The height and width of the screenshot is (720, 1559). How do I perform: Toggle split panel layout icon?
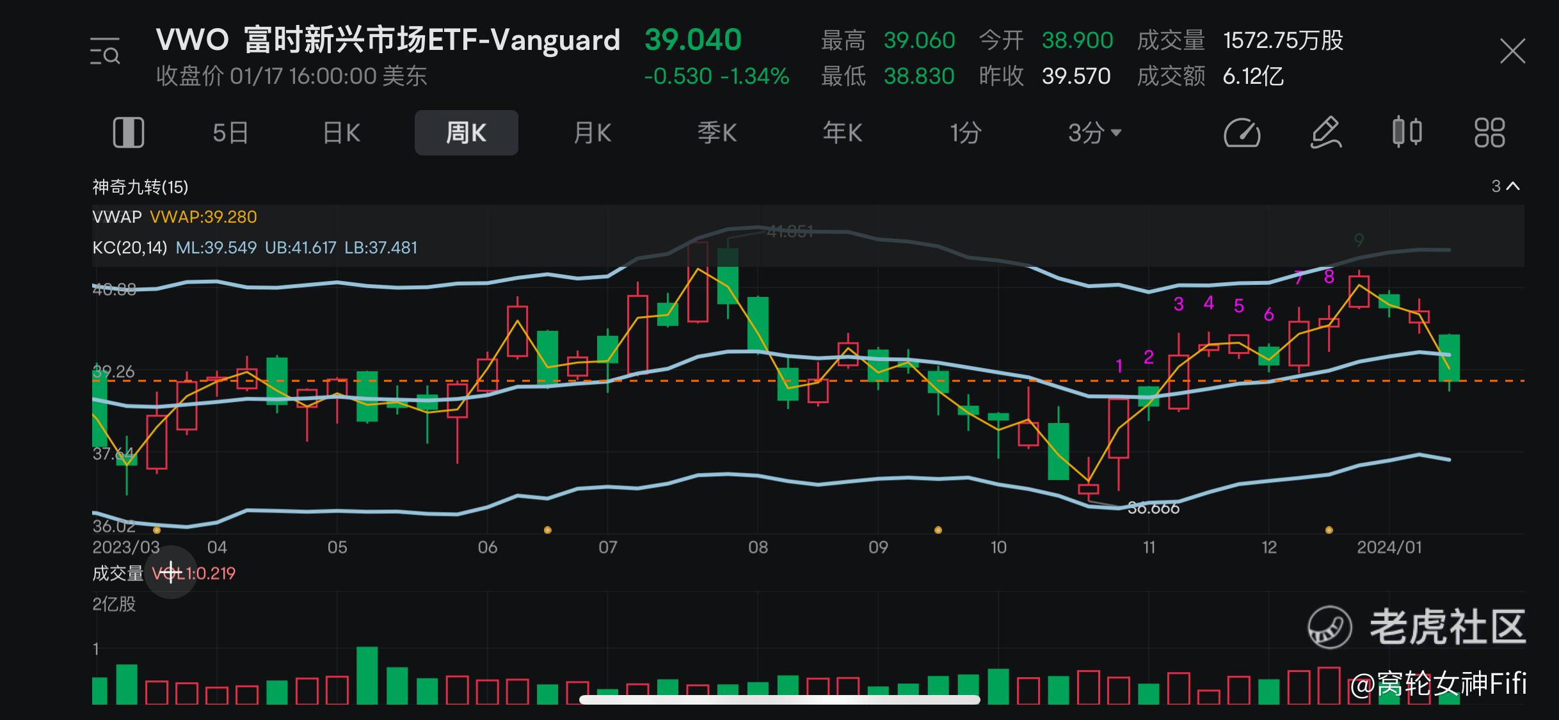[x=129, y=133]
